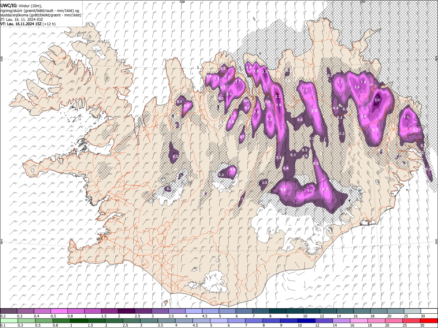The height and width of the screenshot is (328, 438).
Task: Click the 'rigning/skúrir (grænt/blátt/rautt - mm/1klst) og' line
Action: point(40,11)
